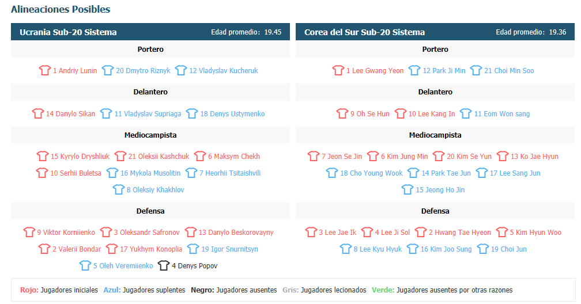This screenshot has width=581, height=304.
Task: Click the blue shirt icon beside Dmytro Riznyk
Action: click(107, 70)
